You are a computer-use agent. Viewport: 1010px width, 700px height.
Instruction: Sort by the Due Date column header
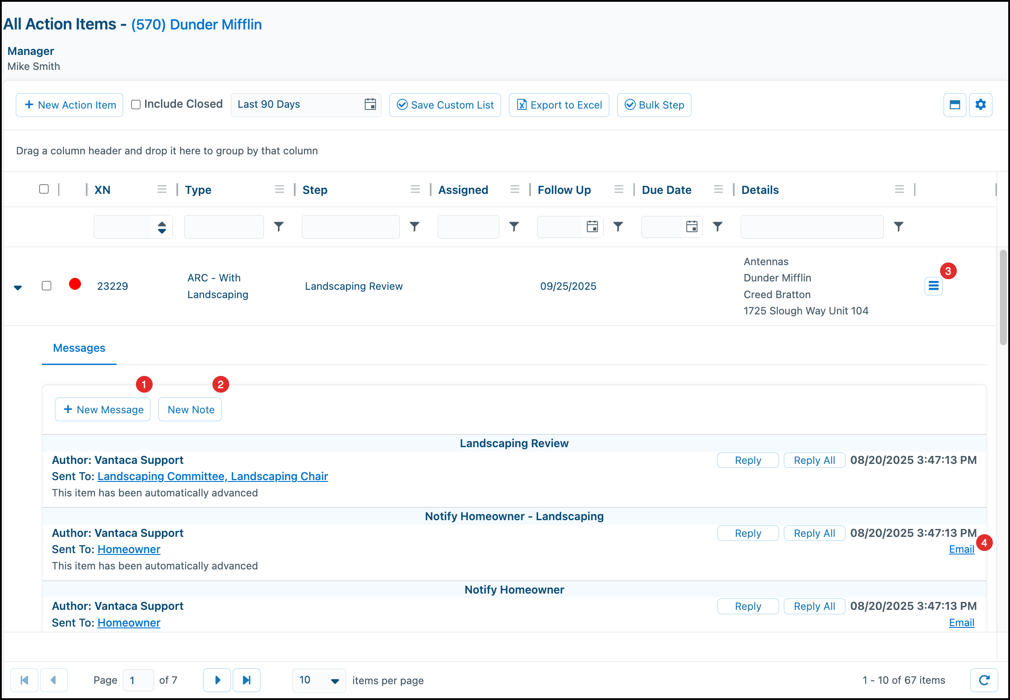coord(666,190)
